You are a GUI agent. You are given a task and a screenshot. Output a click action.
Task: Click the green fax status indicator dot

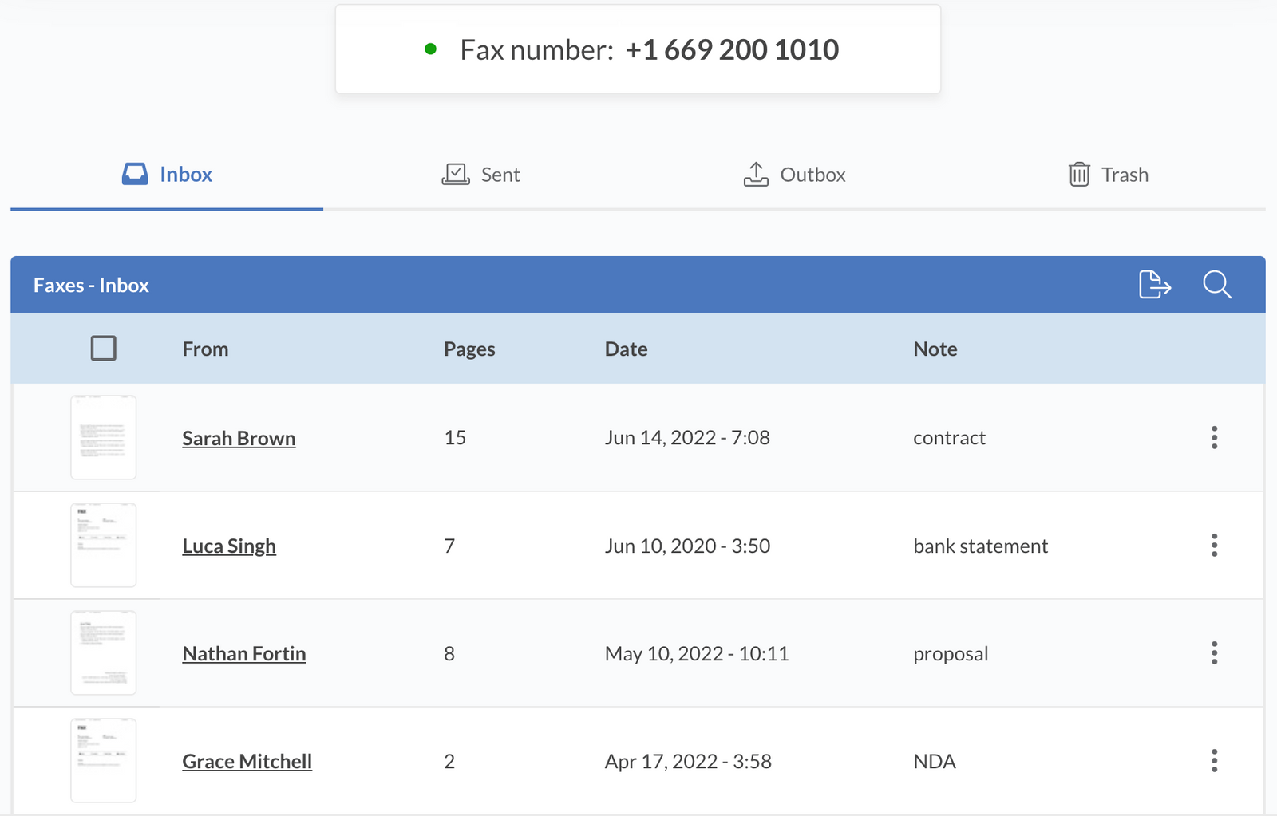(431, 49)
